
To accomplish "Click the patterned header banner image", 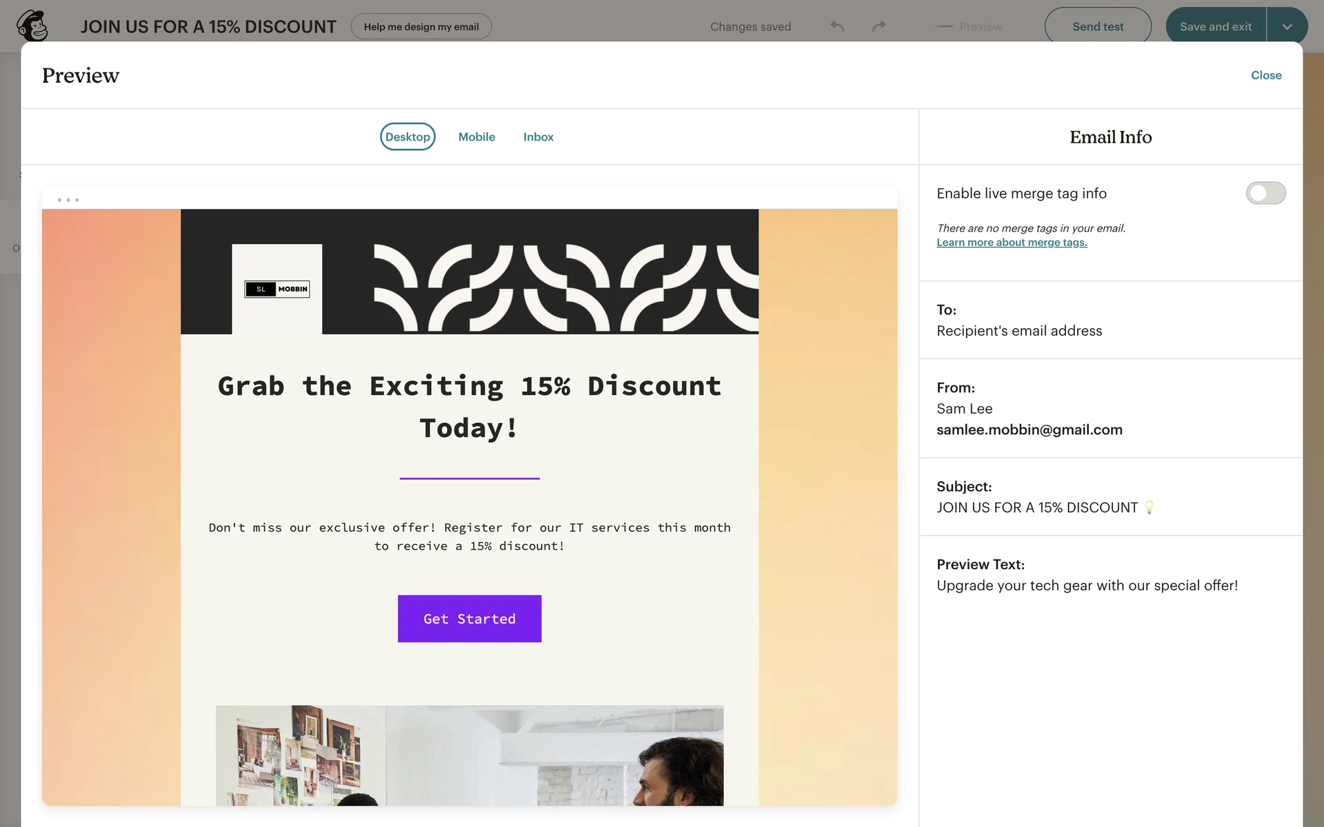I will point(565,287).
